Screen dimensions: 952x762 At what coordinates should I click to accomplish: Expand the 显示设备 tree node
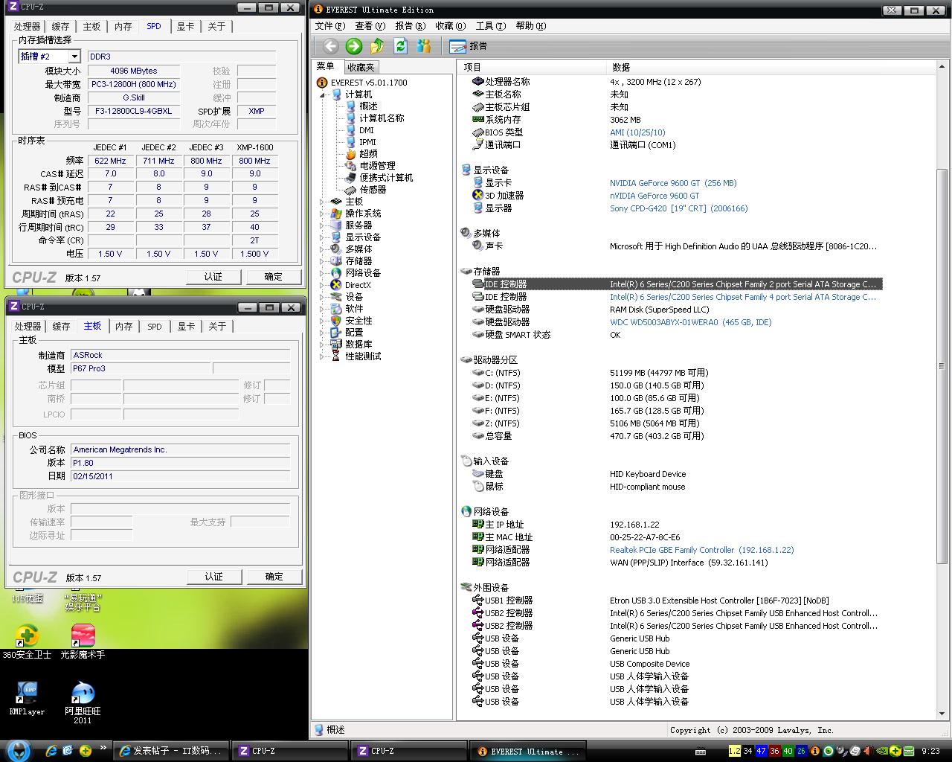tap(323, 237)
